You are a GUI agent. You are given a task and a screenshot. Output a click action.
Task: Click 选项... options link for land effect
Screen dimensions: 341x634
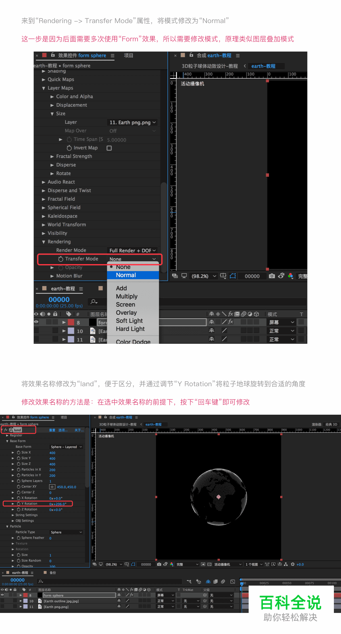coord(63,430)
